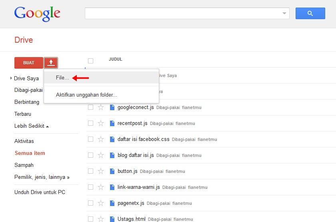Open file name button.js
The image size is (336, 222).
tap(128, 171)
